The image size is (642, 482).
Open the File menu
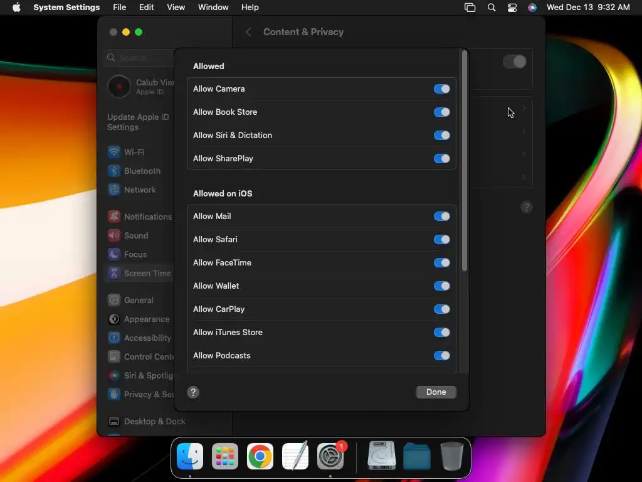pos(120,8)
